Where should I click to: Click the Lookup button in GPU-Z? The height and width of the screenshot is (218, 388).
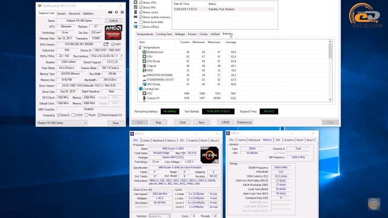tap(113, 21)
